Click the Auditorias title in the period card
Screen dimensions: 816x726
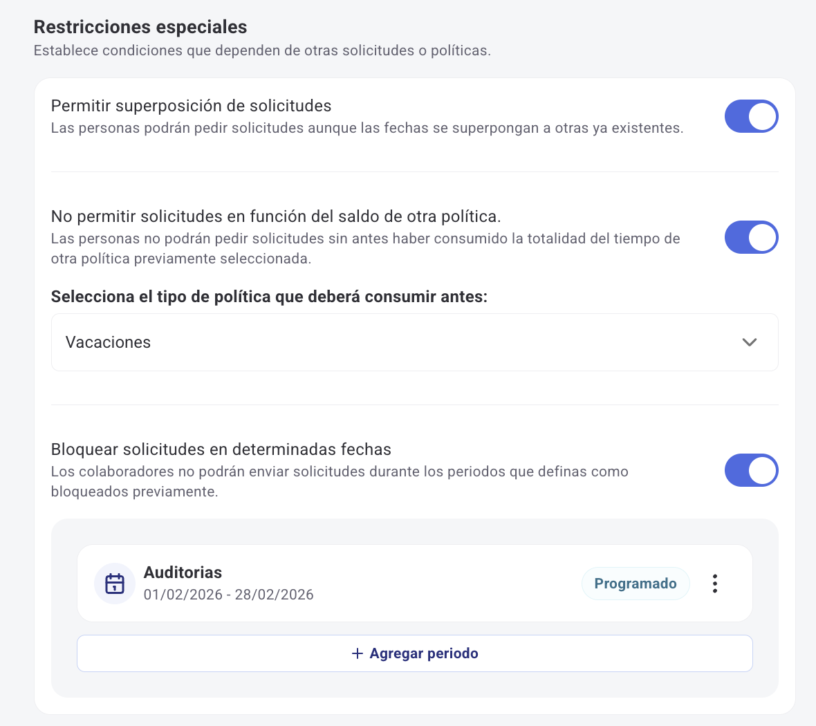click(x=183, y=572)
